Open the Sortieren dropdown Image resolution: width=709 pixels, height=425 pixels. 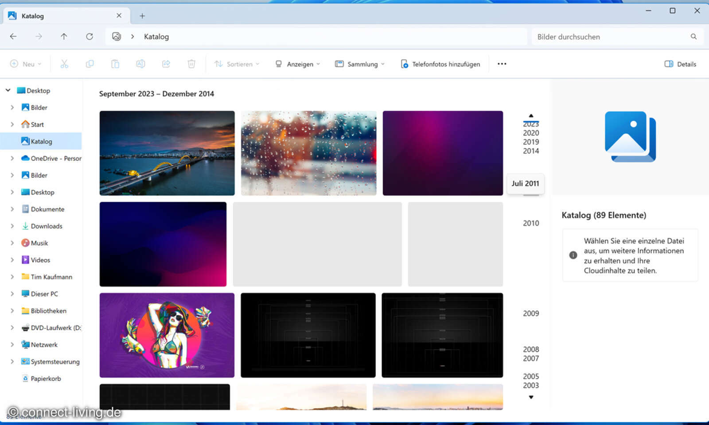[x=237, y=64]
